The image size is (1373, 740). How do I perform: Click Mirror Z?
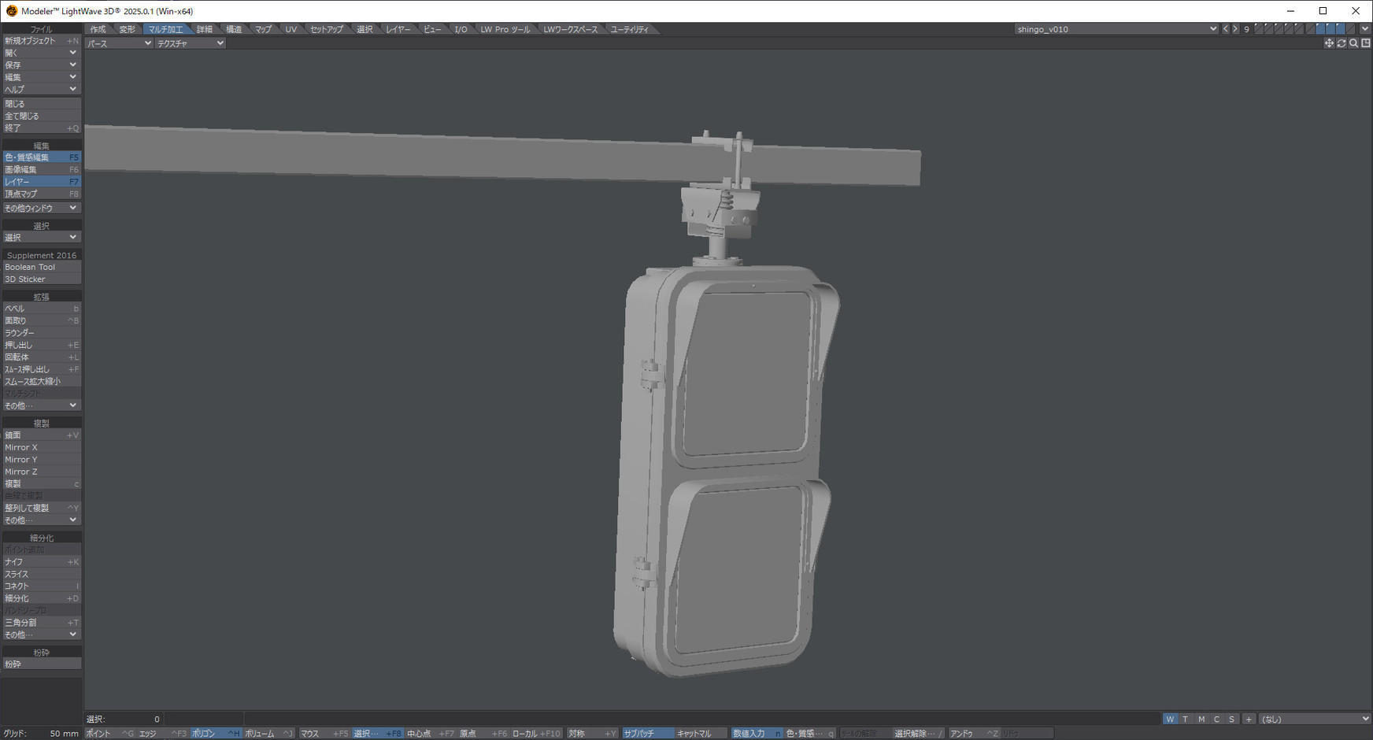pyautogui.click(x=41, y=472)
